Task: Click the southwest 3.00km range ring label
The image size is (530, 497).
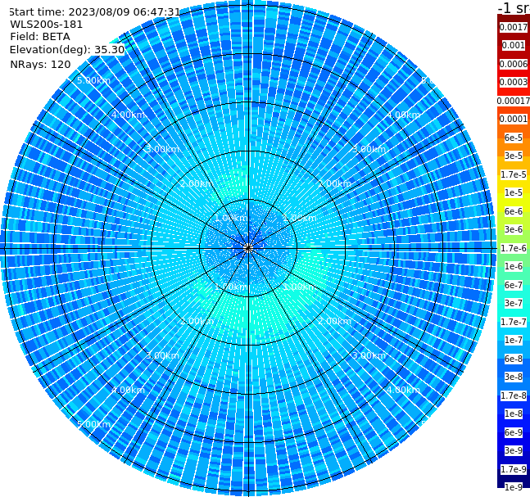Action: pyautogui.click(x=162, y=355)
